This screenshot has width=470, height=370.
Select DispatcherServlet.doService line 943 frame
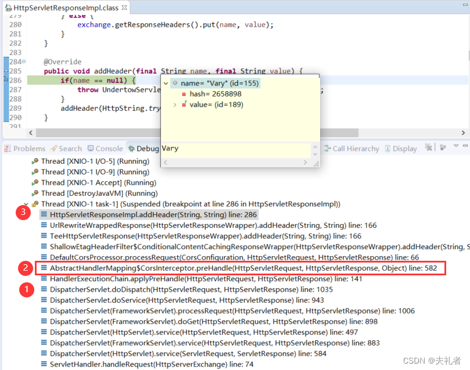click(x=186, y=300)
